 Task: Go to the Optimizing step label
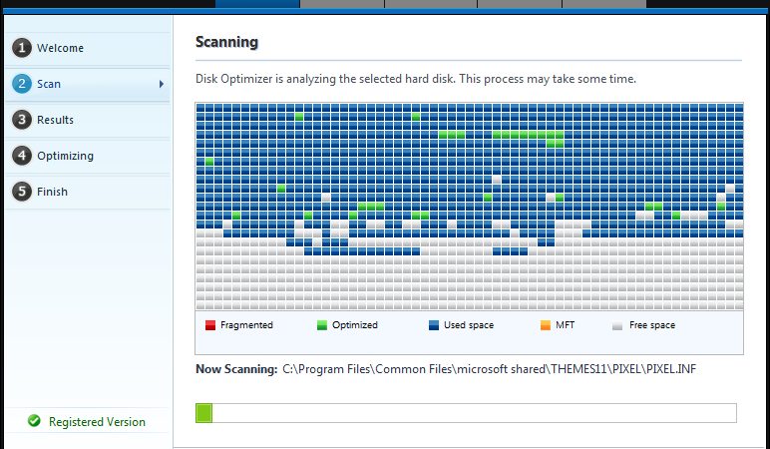click(65, 156)
